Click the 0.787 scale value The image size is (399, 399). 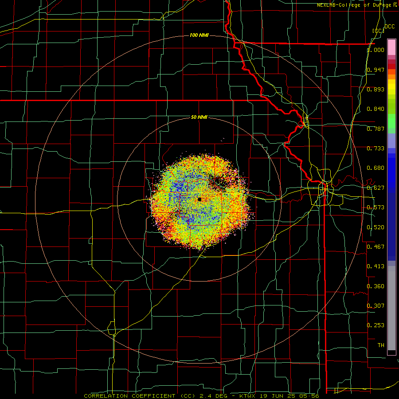[x=376, y=129]
